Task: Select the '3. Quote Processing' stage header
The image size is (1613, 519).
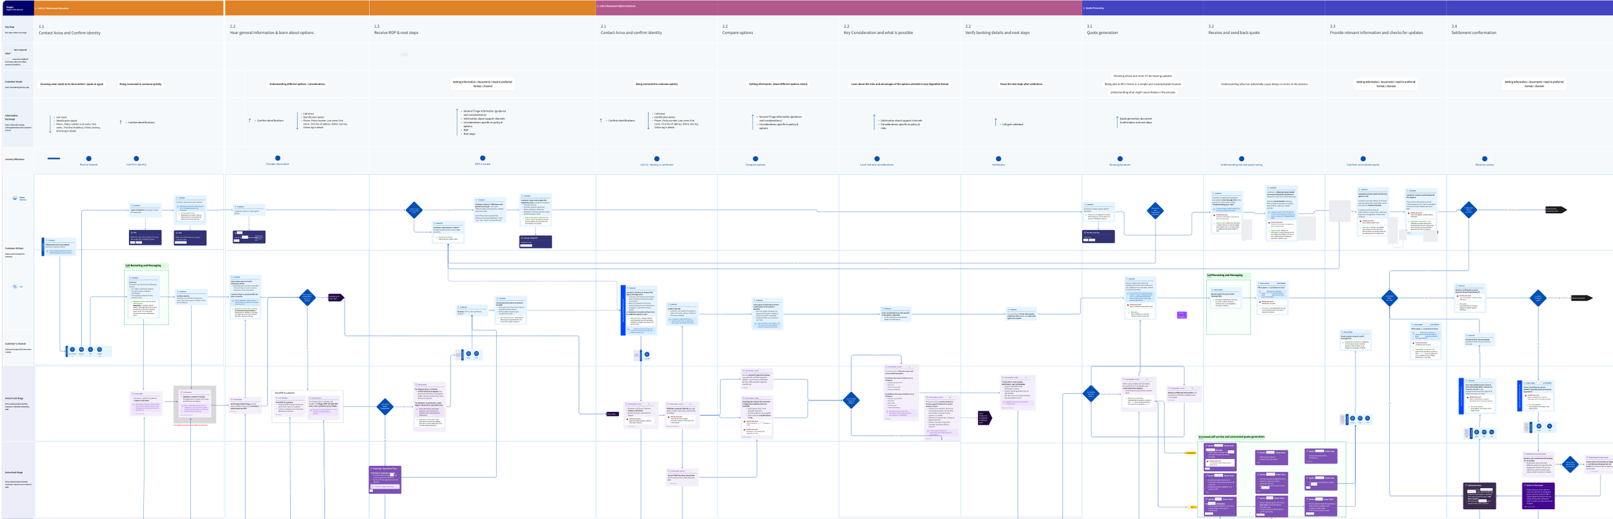Action: point(1347,8)
